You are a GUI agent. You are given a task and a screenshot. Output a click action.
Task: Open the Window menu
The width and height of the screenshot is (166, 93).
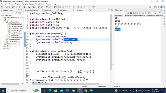49,4
